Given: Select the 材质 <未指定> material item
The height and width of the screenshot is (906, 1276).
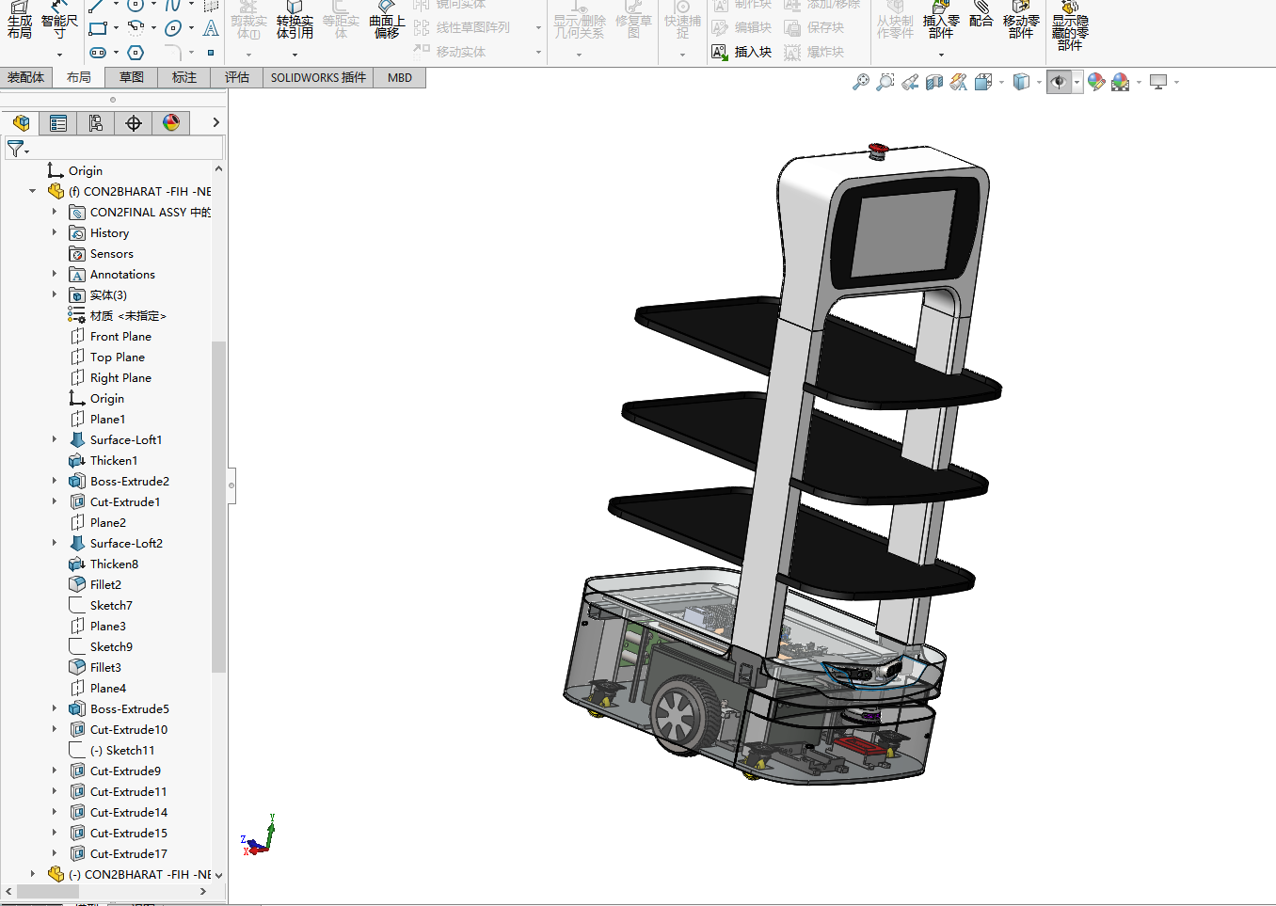Looking at the screenshot, I should point(118,315).
